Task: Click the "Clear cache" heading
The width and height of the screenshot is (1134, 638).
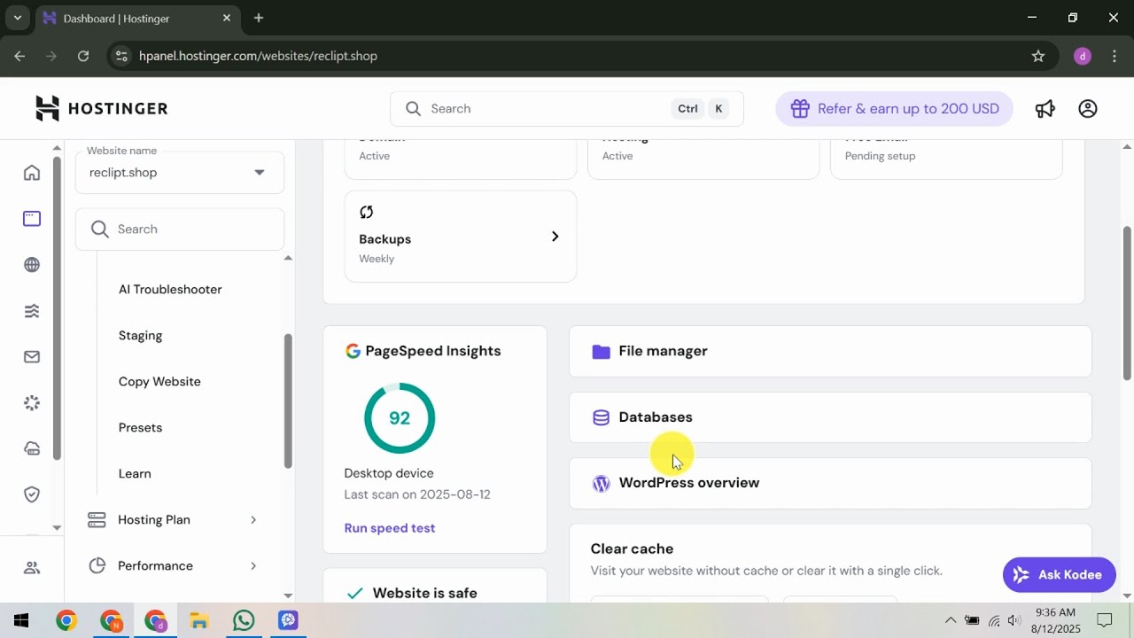Action: point(633,549)
